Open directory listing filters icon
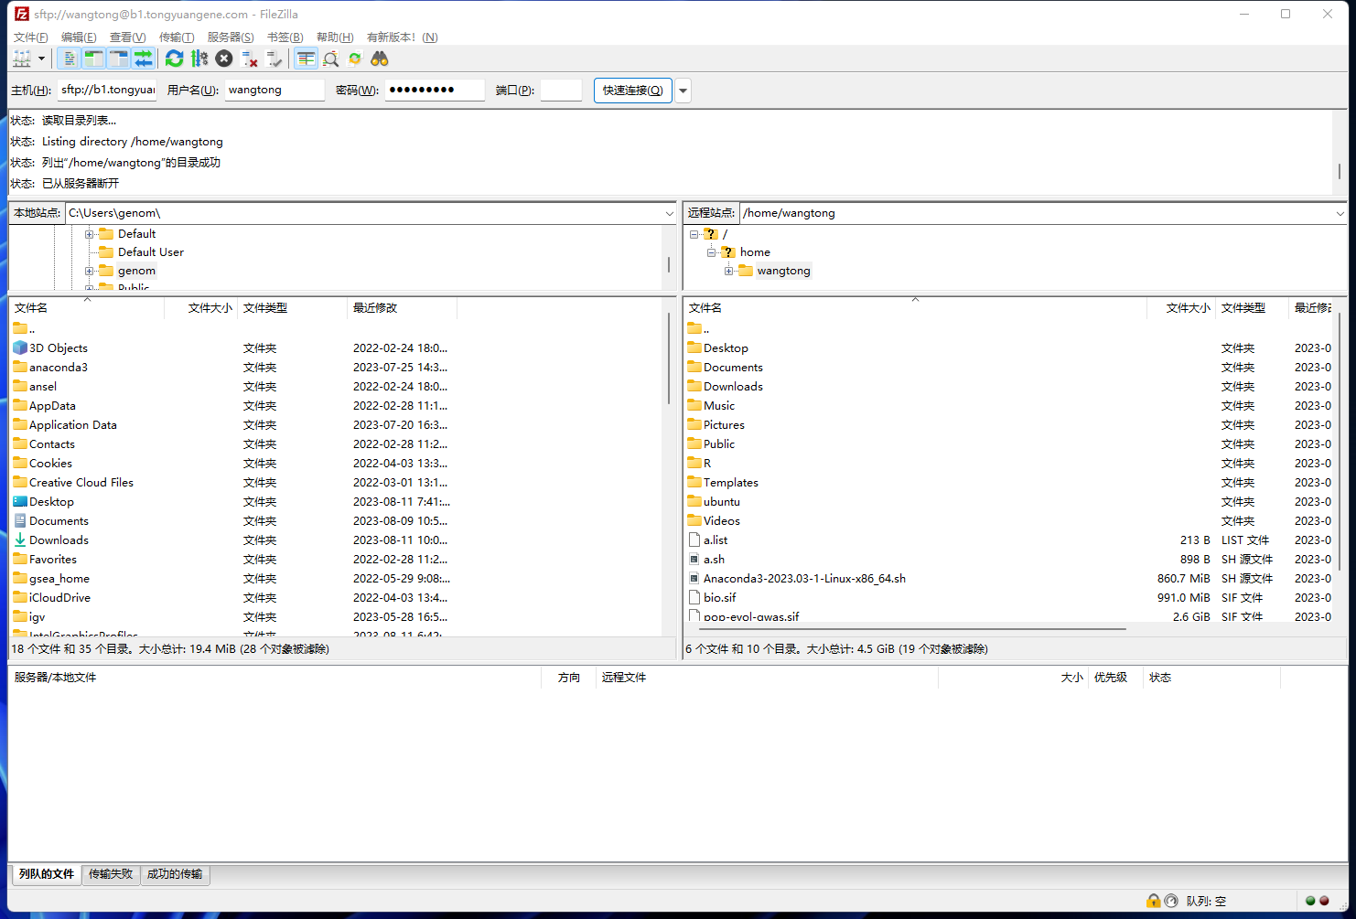The width and height of the screenshot is (1356, 919). 306,59
